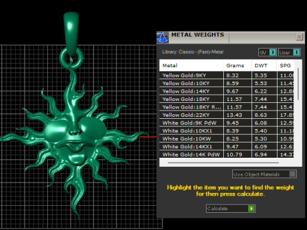Screen dimensions: 307x230
Task: Select the White Gold:10KX1 row
Action: coord(226,131)
